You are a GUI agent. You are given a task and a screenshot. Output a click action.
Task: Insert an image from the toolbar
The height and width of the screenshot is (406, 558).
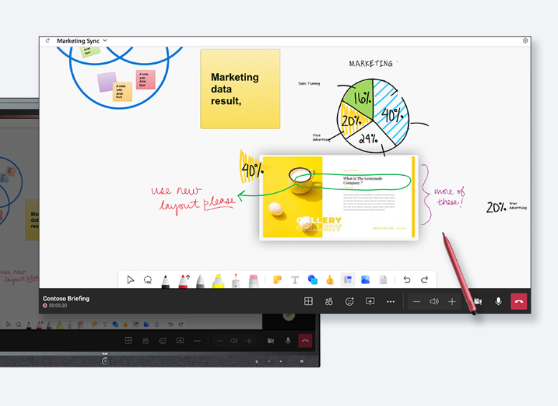tap(366, 280)
